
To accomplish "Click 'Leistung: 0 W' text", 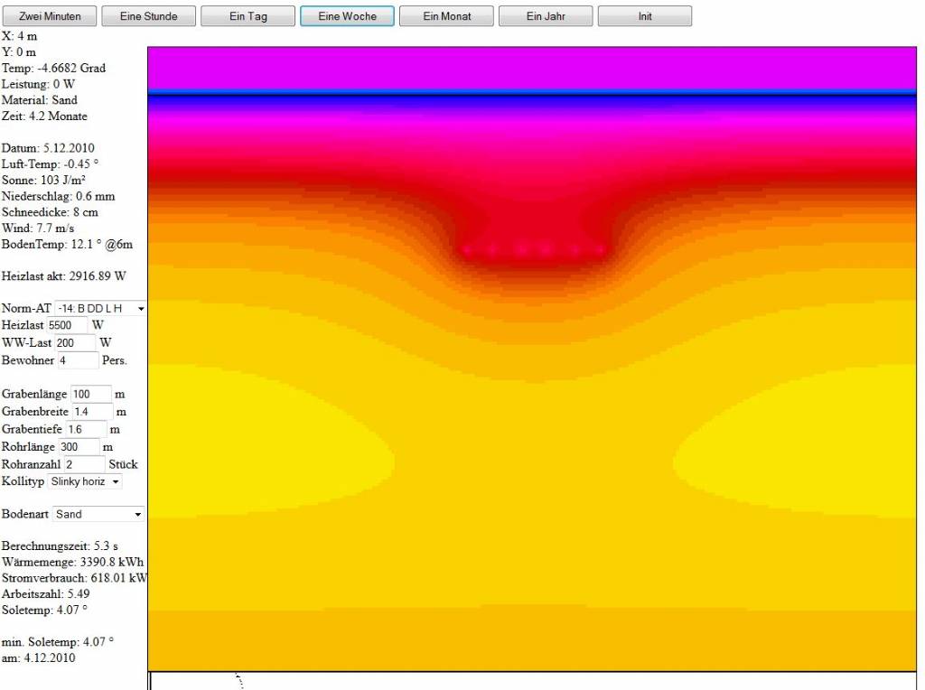I will pyautogui.click(x=38, y=84).
